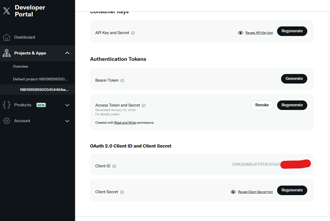Collapse the Projects & Apps section chevron

point(67,53)
